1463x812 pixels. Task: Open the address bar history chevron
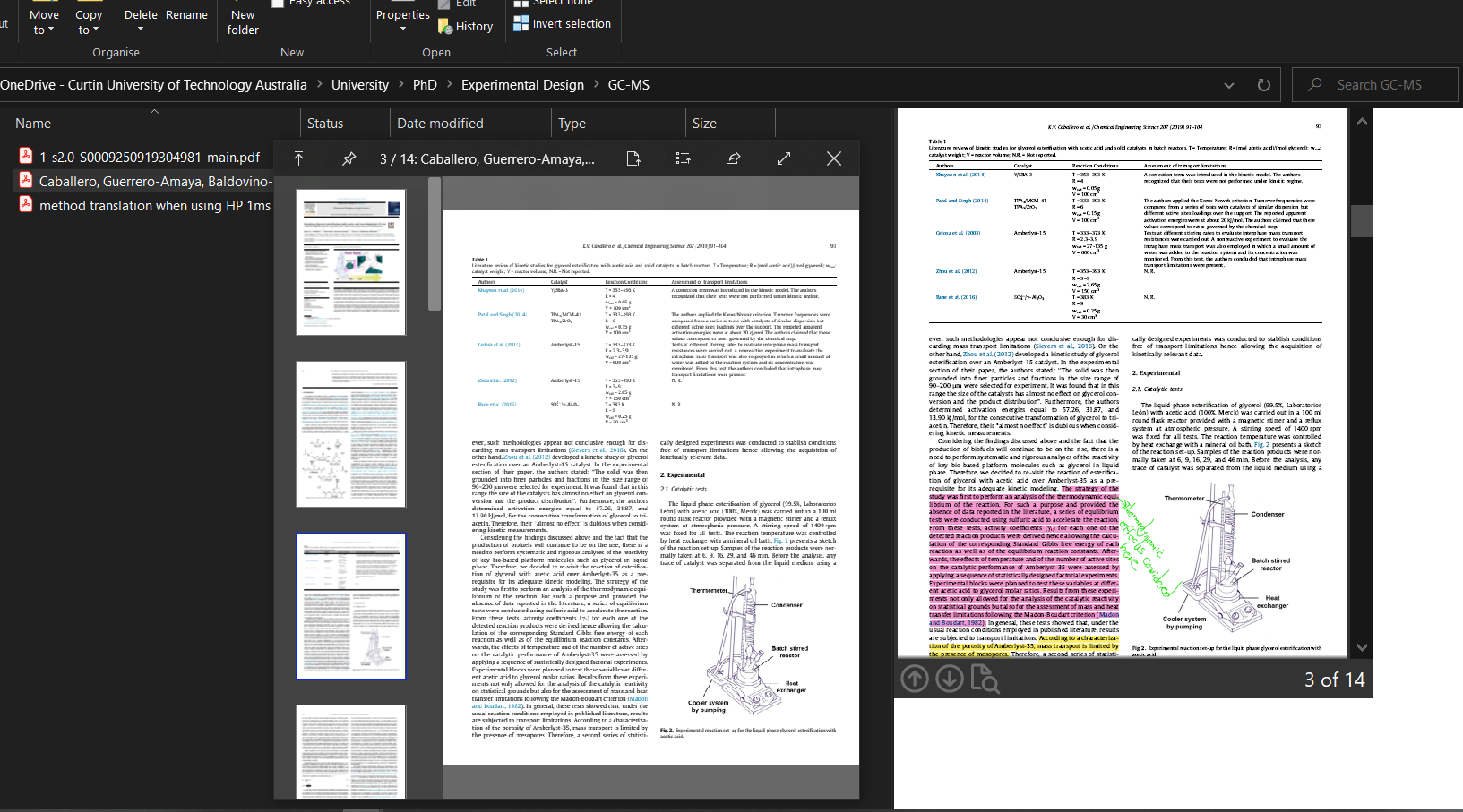click(1228, 85)
